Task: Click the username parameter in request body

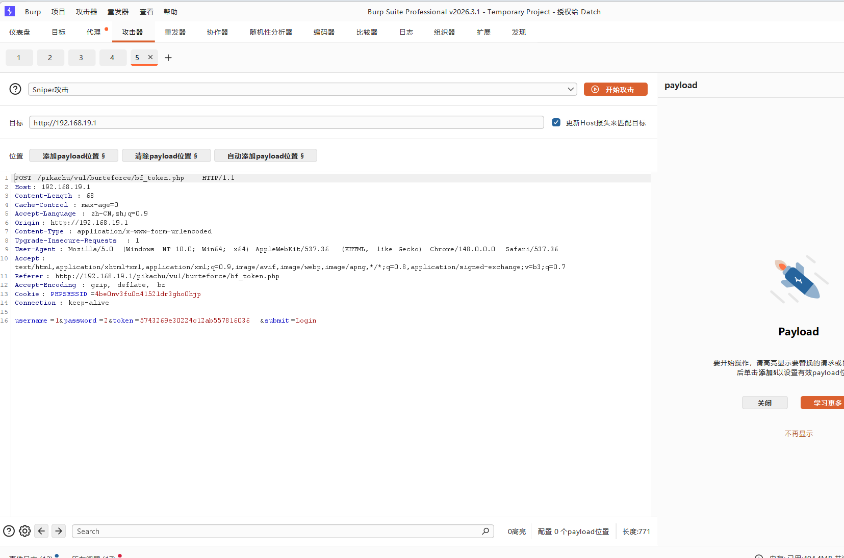Action: pyautogui.click(x=31, y=321)
